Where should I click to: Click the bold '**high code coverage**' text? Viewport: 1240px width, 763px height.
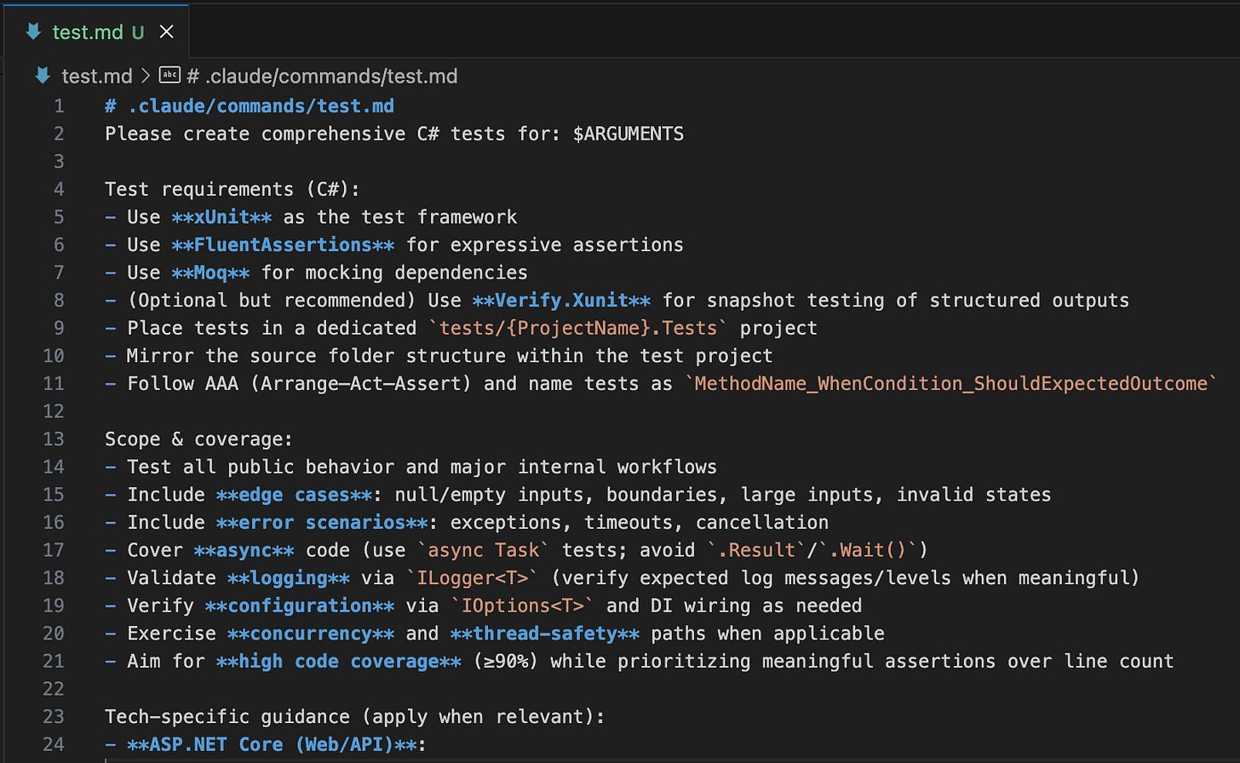point(339,661)
